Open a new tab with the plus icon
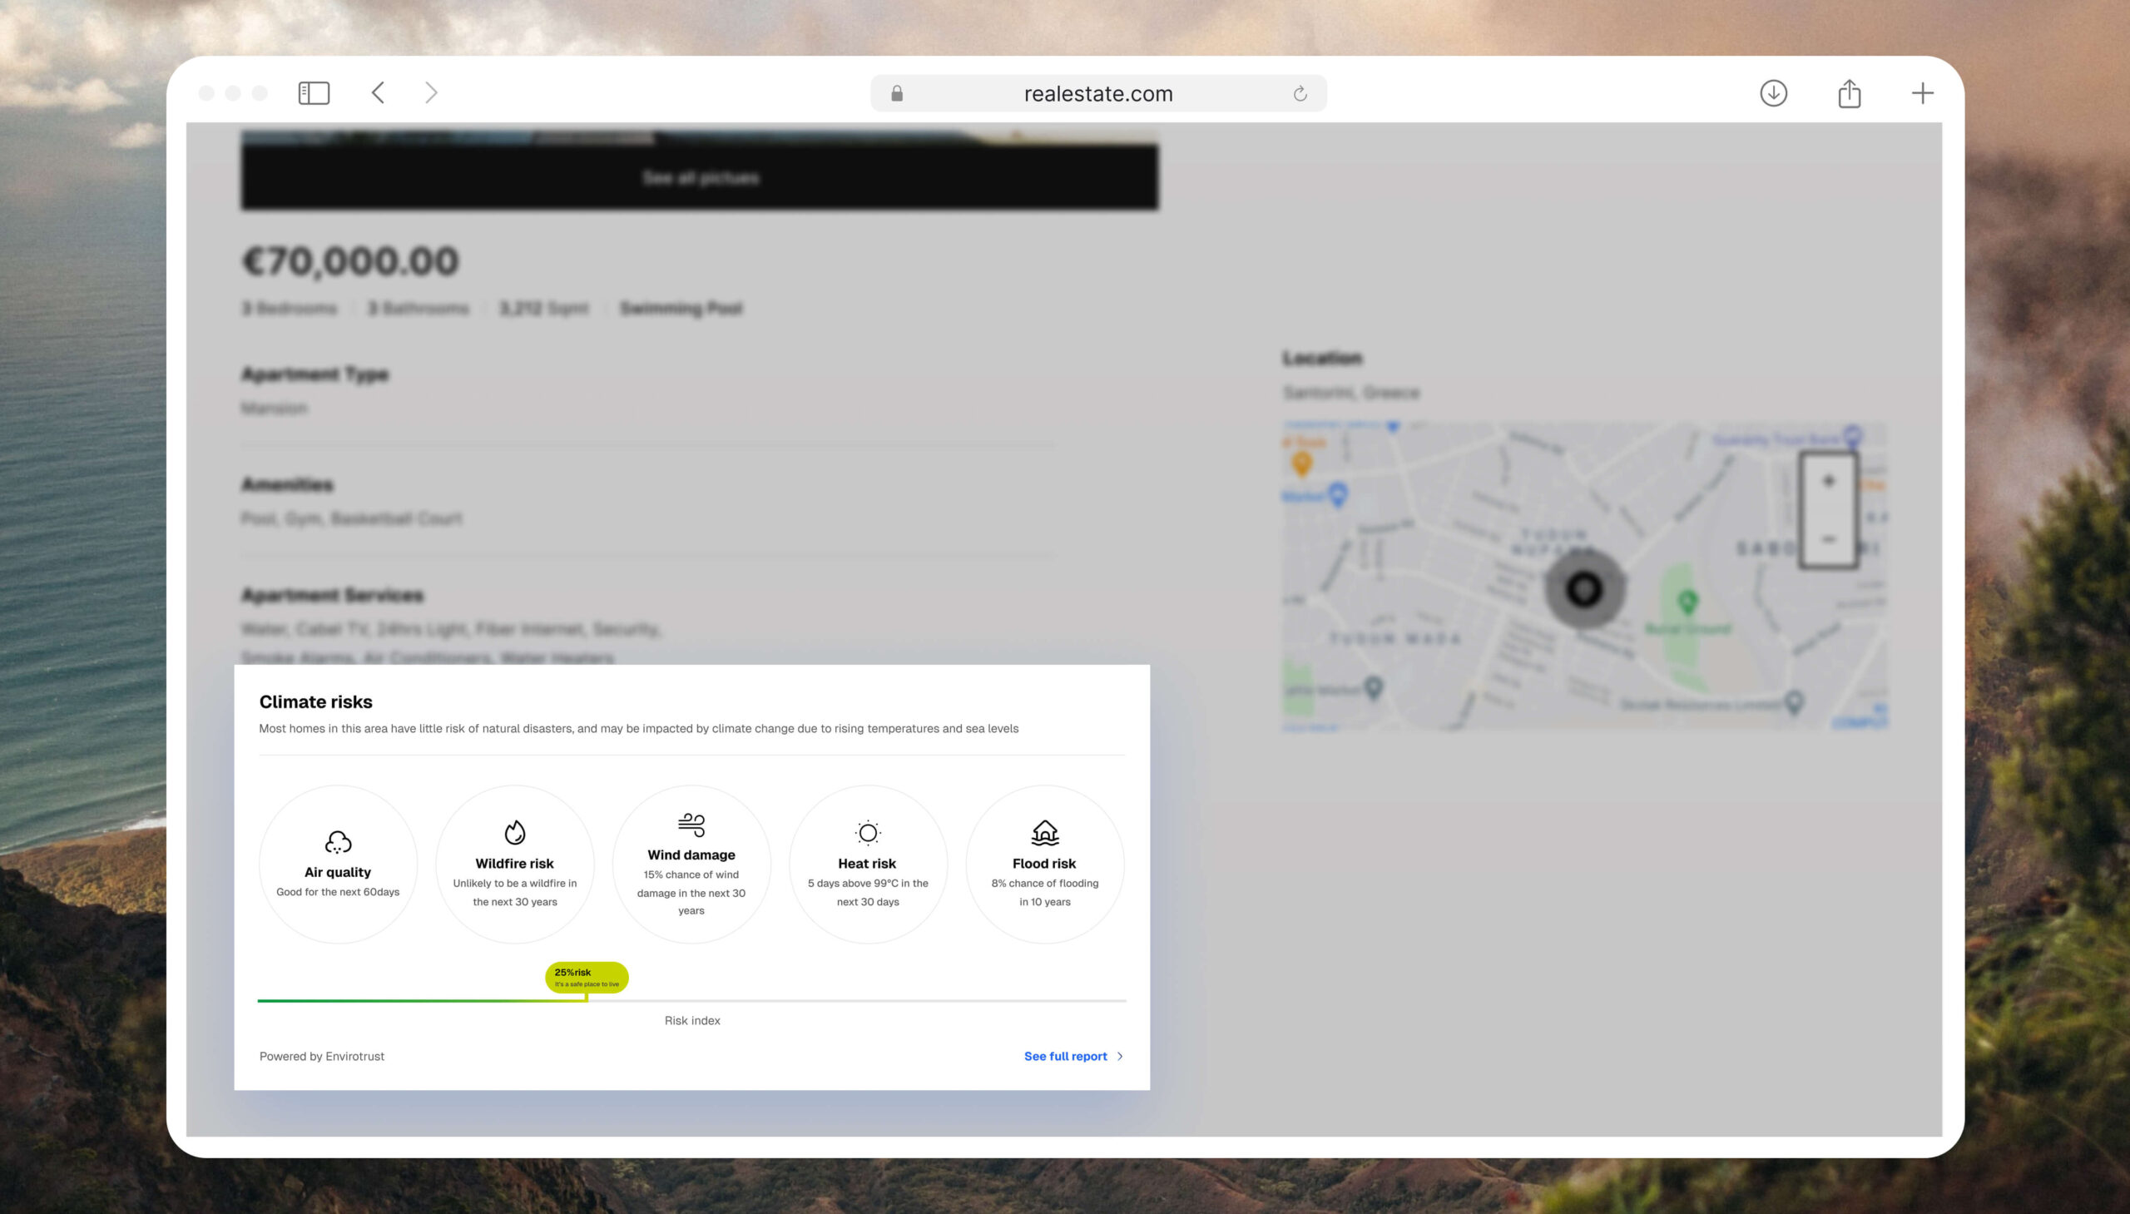The image size is (2130, 1214). (1923, 92)
